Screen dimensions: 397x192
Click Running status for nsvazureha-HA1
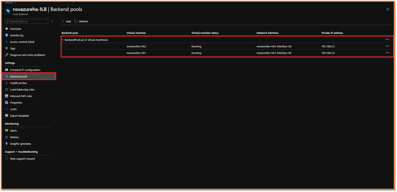tap(196, 53)
